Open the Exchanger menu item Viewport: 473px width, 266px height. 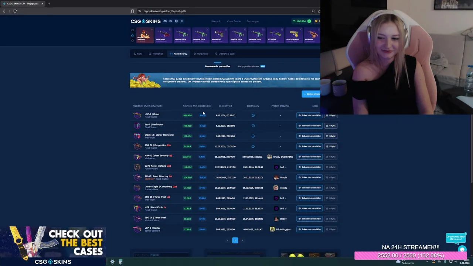click(253, 21)
